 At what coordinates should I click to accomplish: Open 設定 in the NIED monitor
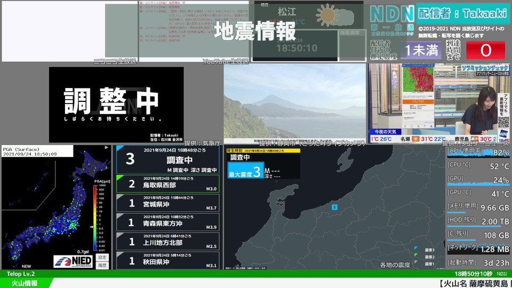(102, 257)
